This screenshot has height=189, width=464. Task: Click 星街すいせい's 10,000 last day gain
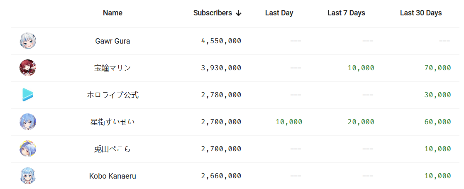[x=289, y=122]
